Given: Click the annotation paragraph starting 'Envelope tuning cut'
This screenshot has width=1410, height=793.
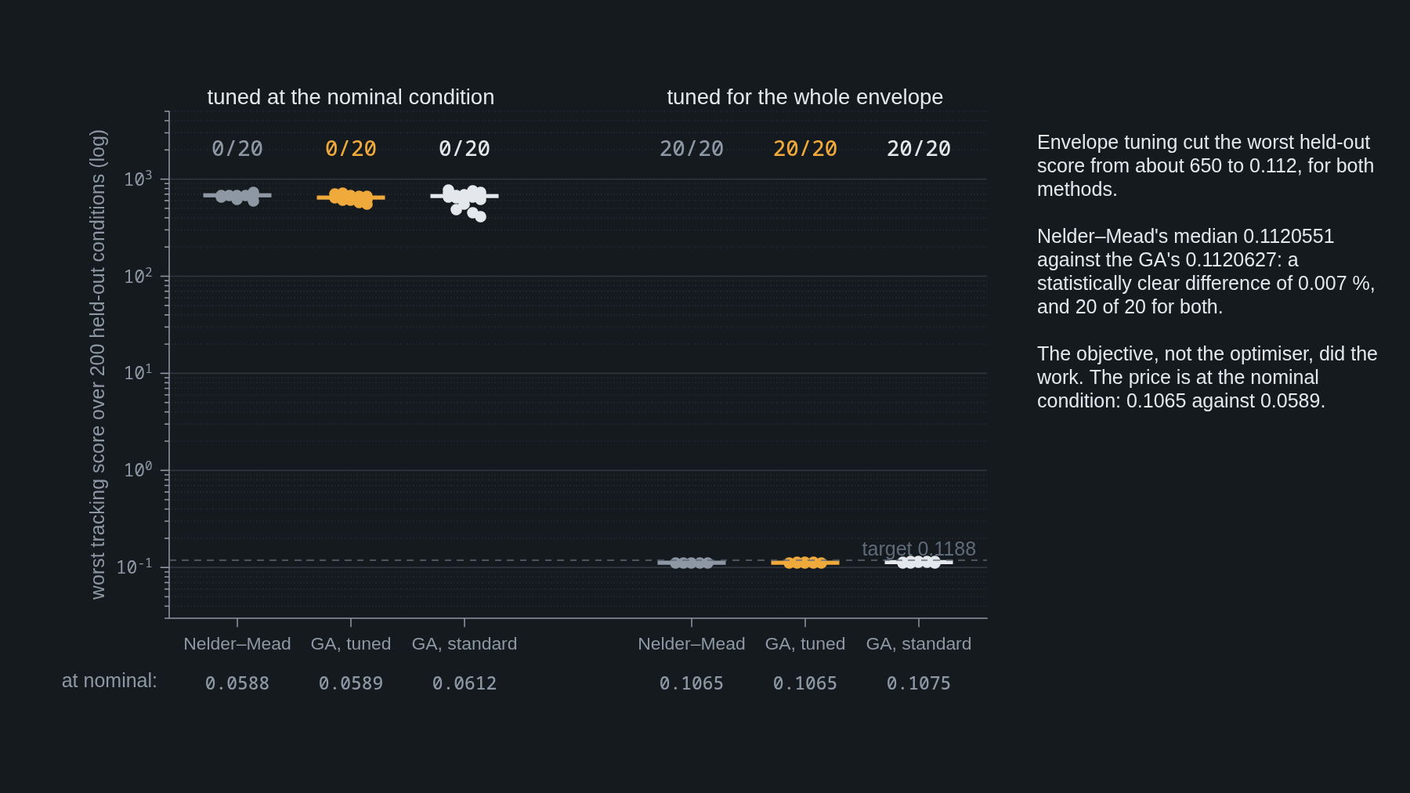Looking at the screenshot, I should [1206, 166].
